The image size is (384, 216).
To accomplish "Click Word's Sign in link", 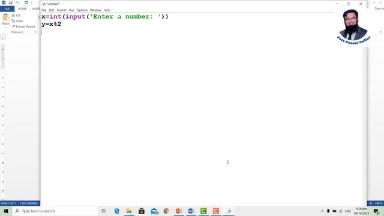I will click(x=379, y=8).
